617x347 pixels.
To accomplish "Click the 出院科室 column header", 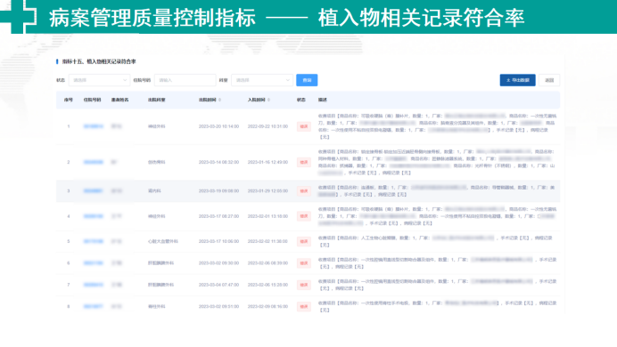I will coord(157,100).
